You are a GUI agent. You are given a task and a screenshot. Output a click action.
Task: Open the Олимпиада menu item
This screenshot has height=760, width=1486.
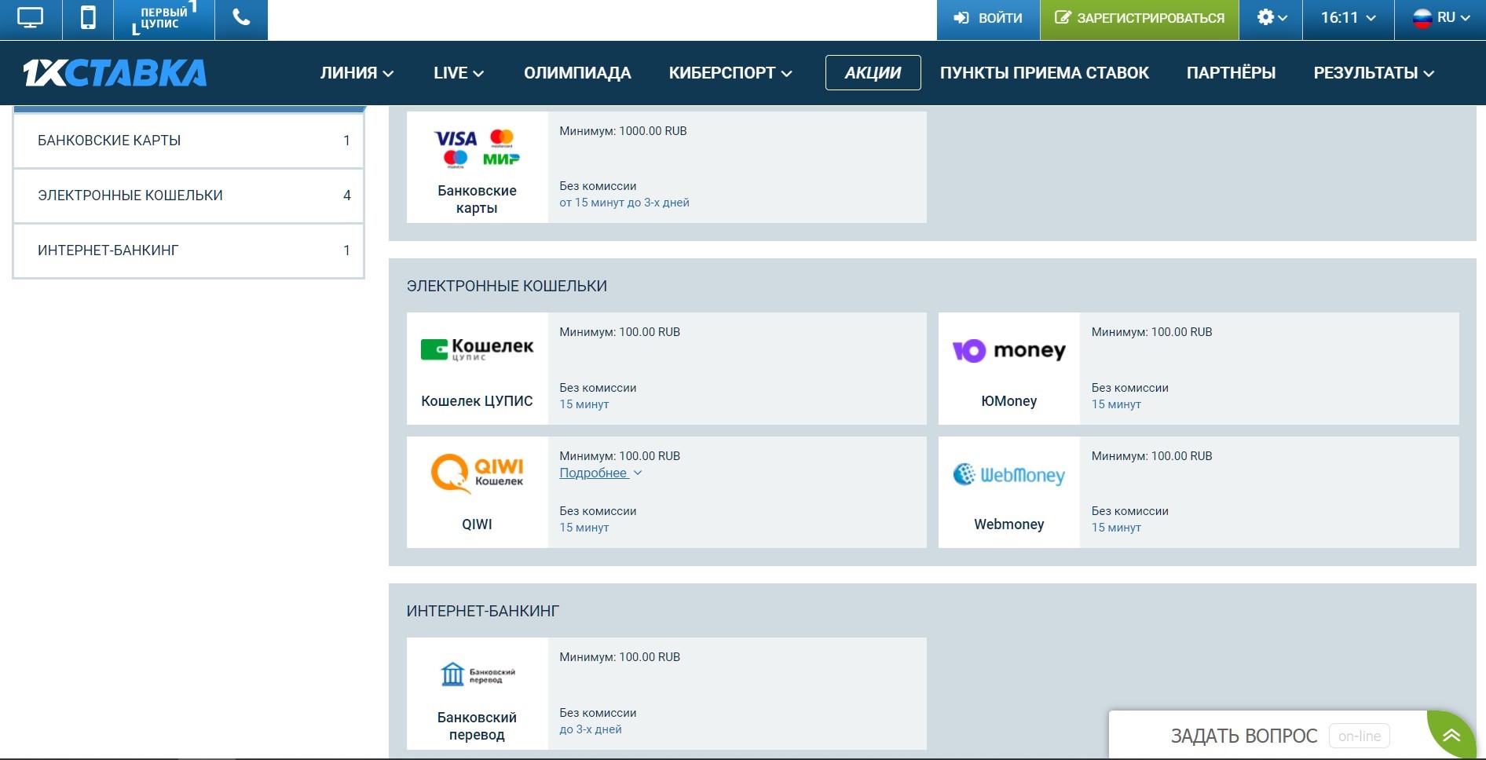tap(577, 73)
